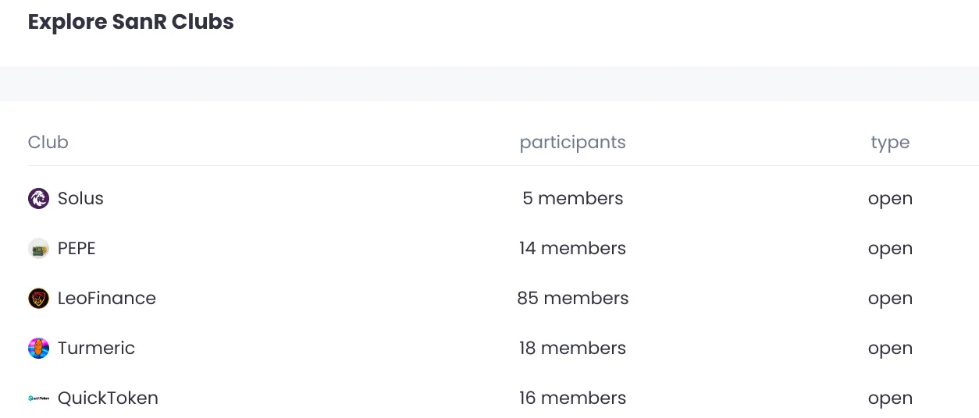Click the Explore SanR Clubs heading
The image size is (979, 418).
(x=131, y=22)
